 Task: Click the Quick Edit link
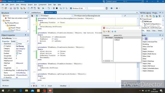tap(6, 80)
